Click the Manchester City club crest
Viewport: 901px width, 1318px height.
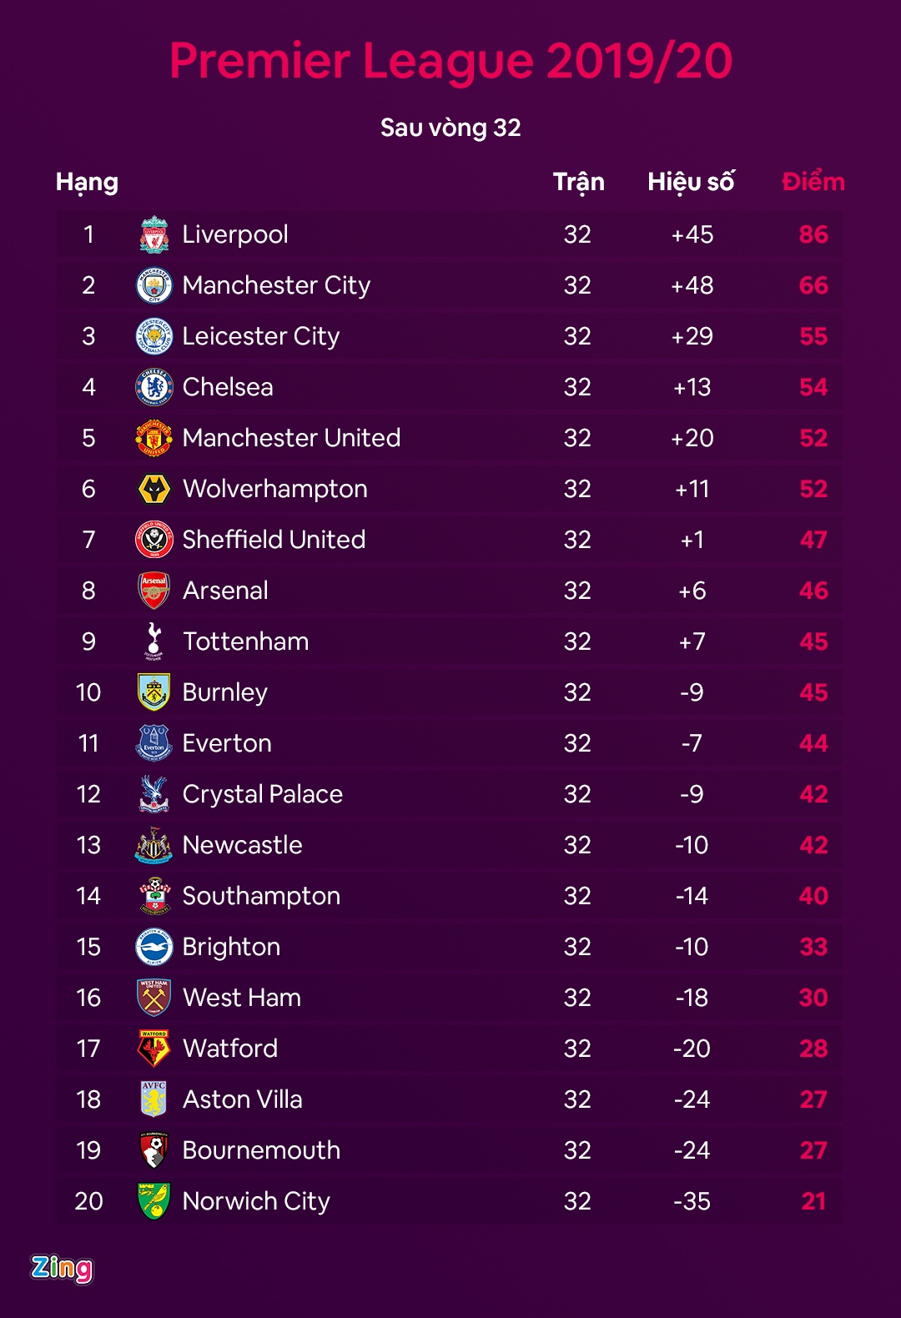point(154,285)
